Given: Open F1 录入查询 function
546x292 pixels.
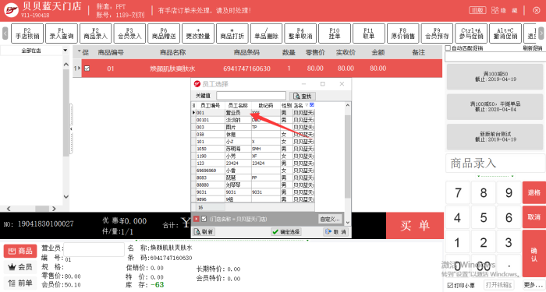Looking at the screenshot, I should click(x=62, y=33).
